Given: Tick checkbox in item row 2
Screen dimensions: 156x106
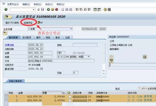Looking at the screenshot, I should [70, 100].
